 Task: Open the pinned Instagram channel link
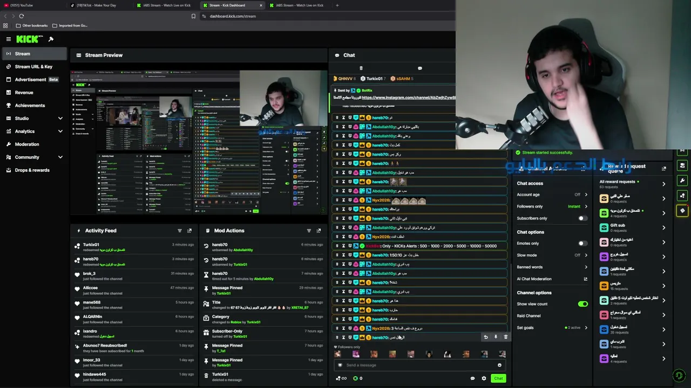pos(409,98)
